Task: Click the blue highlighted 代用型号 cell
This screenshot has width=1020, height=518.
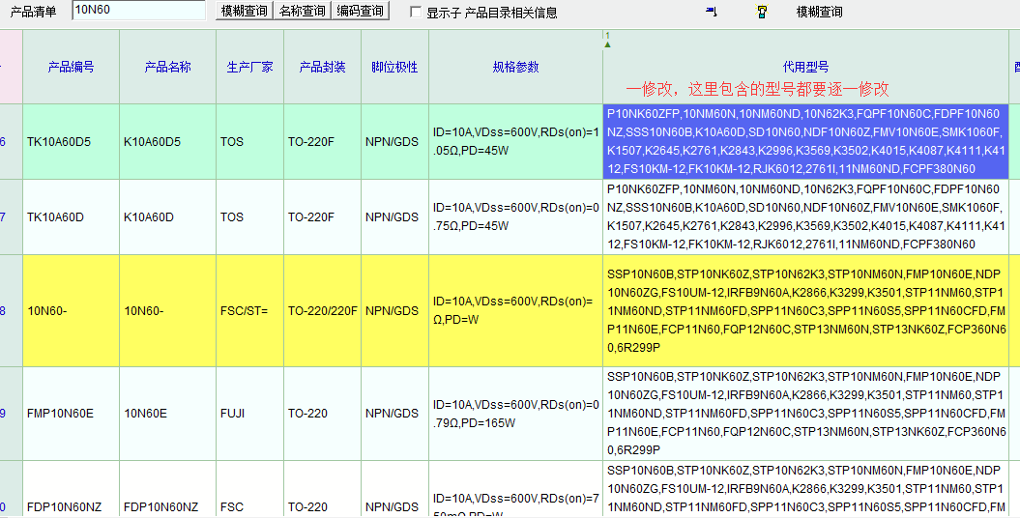Action: click(804, 141)
